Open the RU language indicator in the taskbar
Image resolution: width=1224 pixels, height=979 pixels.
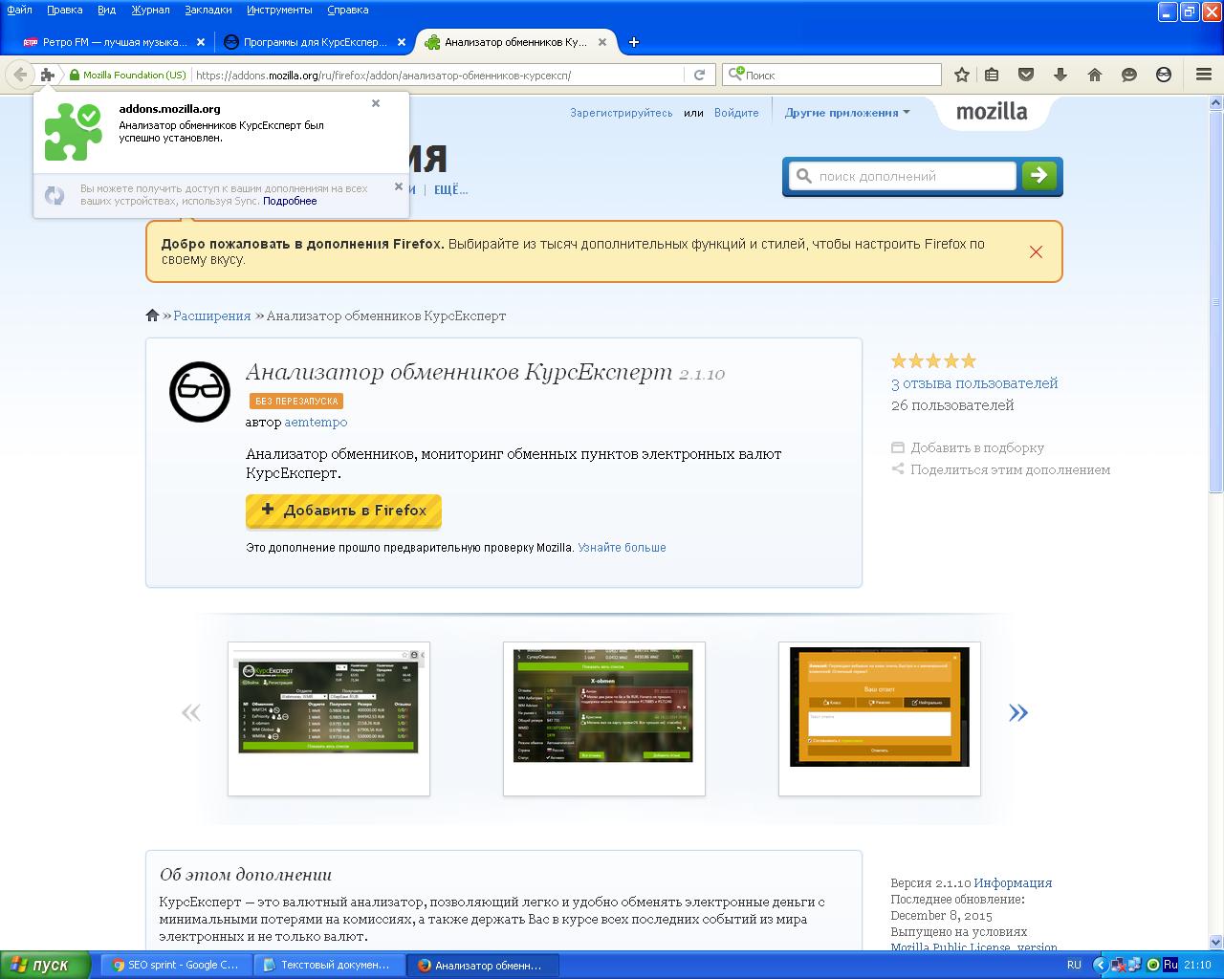(1074, 965)
